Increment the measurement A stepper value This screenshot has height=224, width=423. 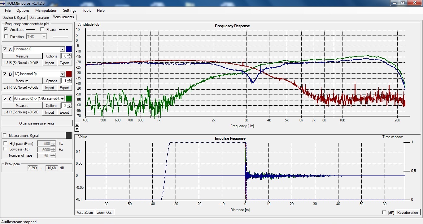coord(70,55)
